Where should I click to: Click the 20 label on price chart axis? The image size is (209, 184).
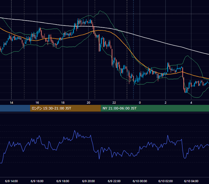coord(89,103)
